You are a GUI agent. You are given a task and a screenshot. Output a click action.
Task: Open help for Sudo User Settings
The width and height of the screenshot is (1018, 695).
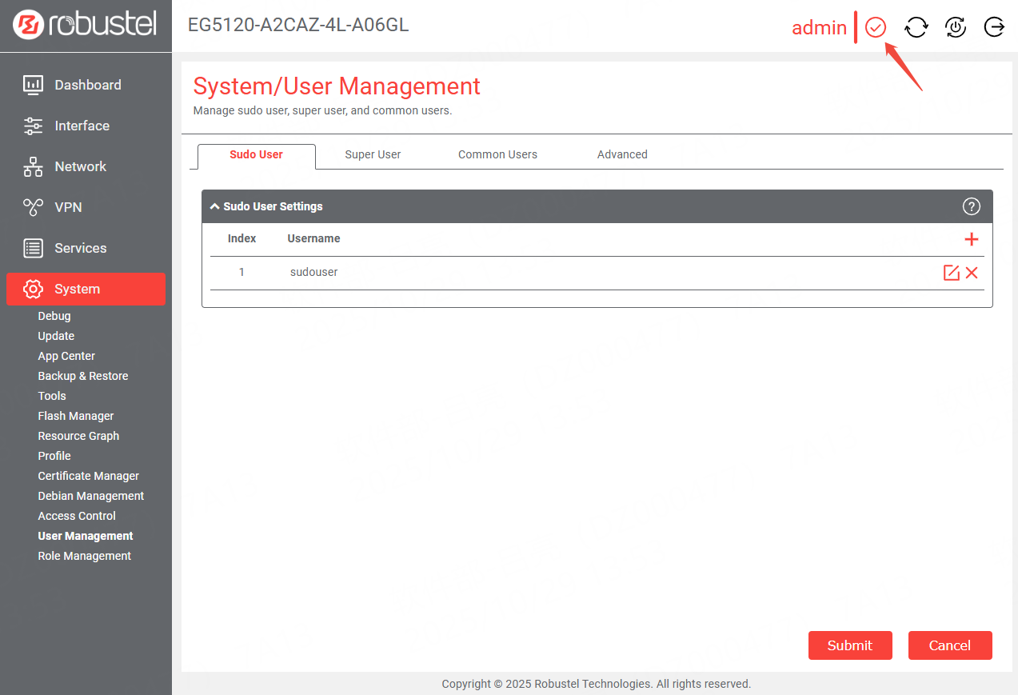click(971, 206)
